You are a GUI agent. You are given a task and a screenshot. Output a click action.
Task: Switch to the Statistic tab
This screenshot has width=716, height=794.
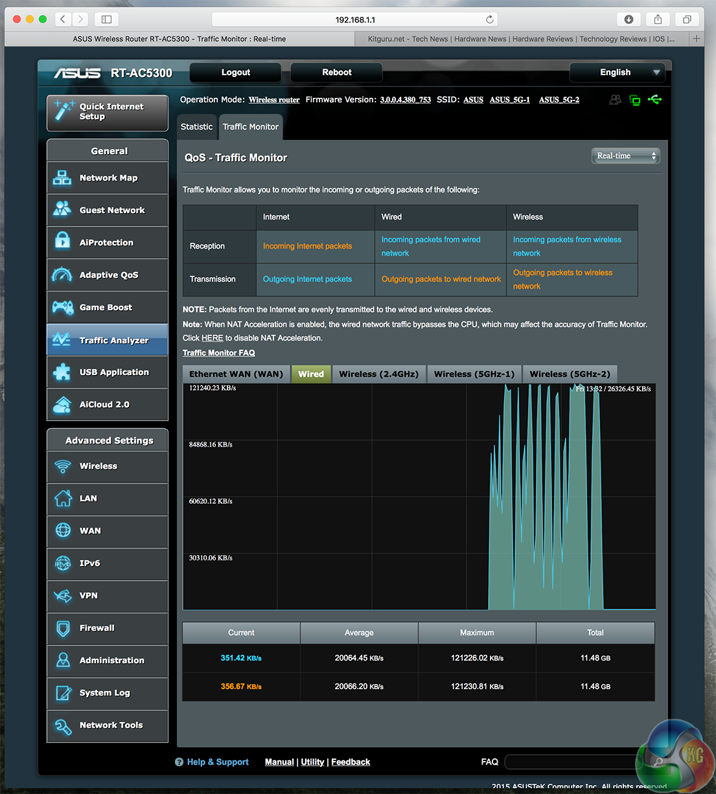(196, 127)
